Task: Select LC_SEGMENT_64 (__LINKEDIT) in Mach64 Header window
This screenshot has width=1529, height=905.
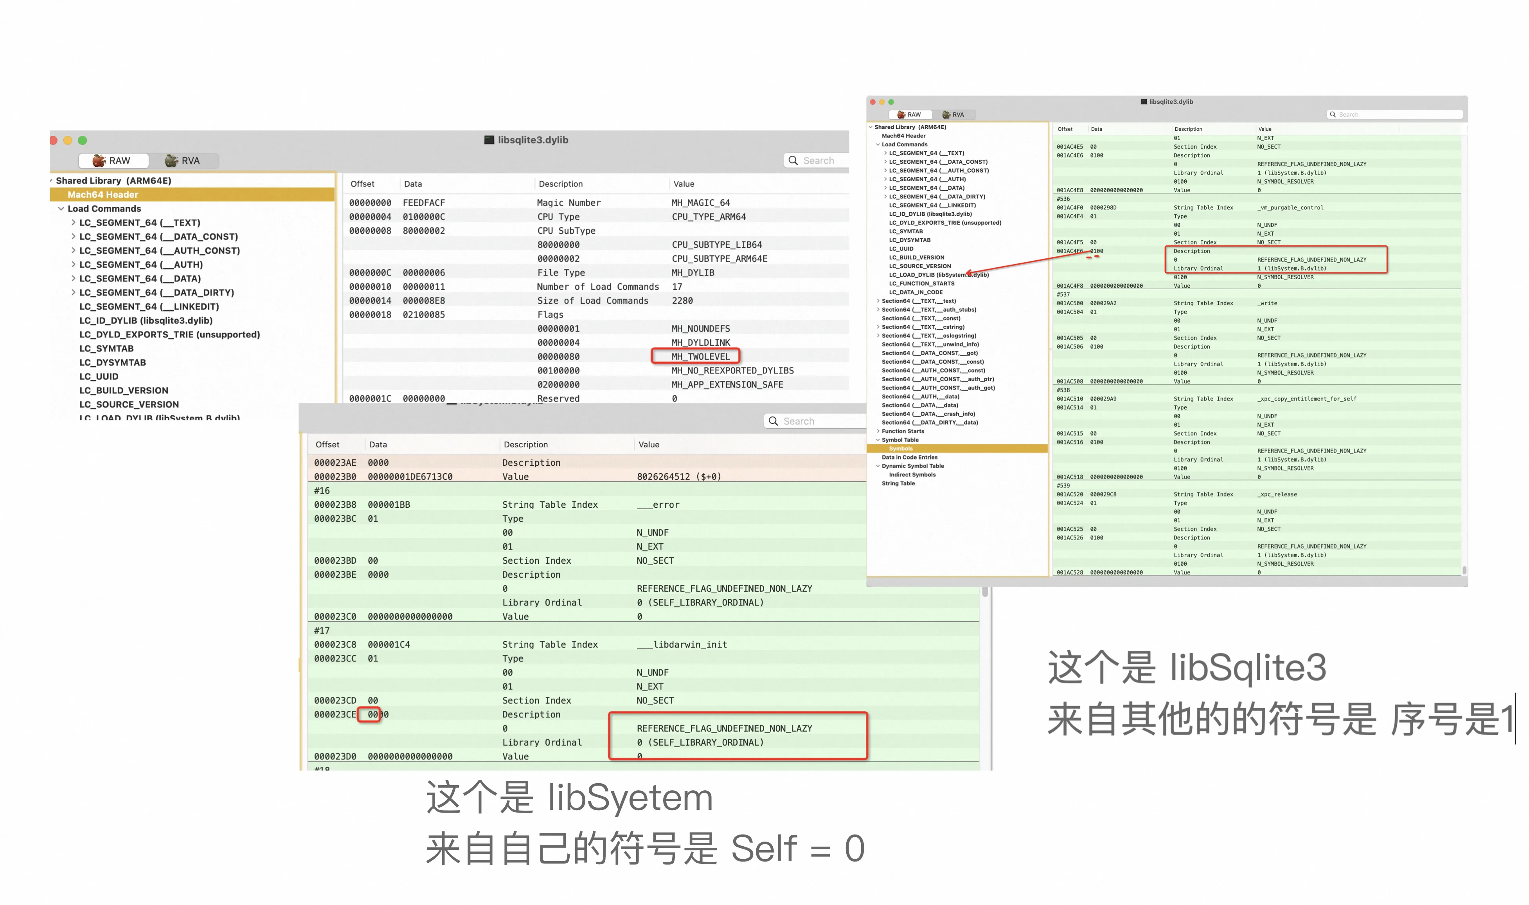Action: [149, 307]
